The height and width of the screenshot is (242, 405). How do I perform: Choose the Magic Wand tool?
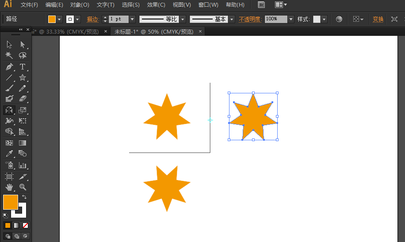9,55
